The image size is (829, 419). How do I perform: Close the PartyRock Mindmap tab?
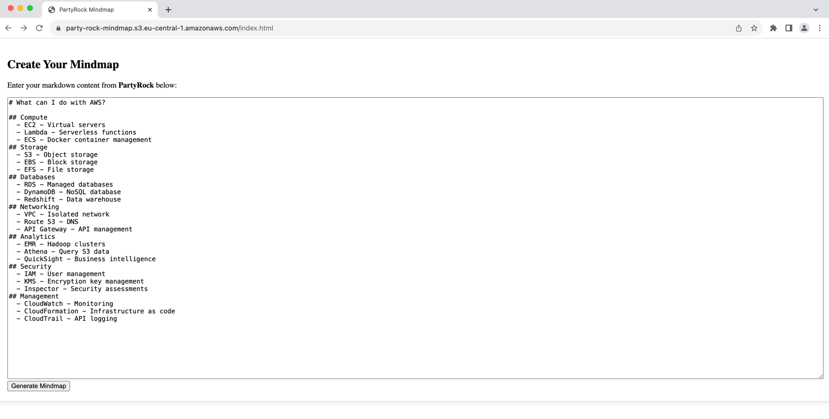[x=150, y=10]
